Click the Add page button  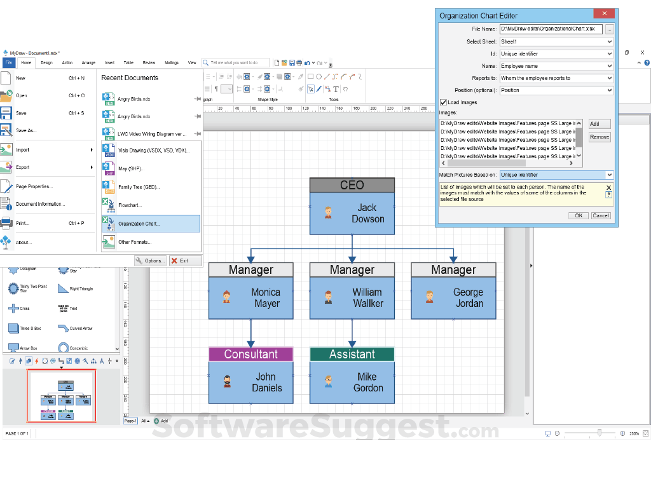(x=161, y=421)
